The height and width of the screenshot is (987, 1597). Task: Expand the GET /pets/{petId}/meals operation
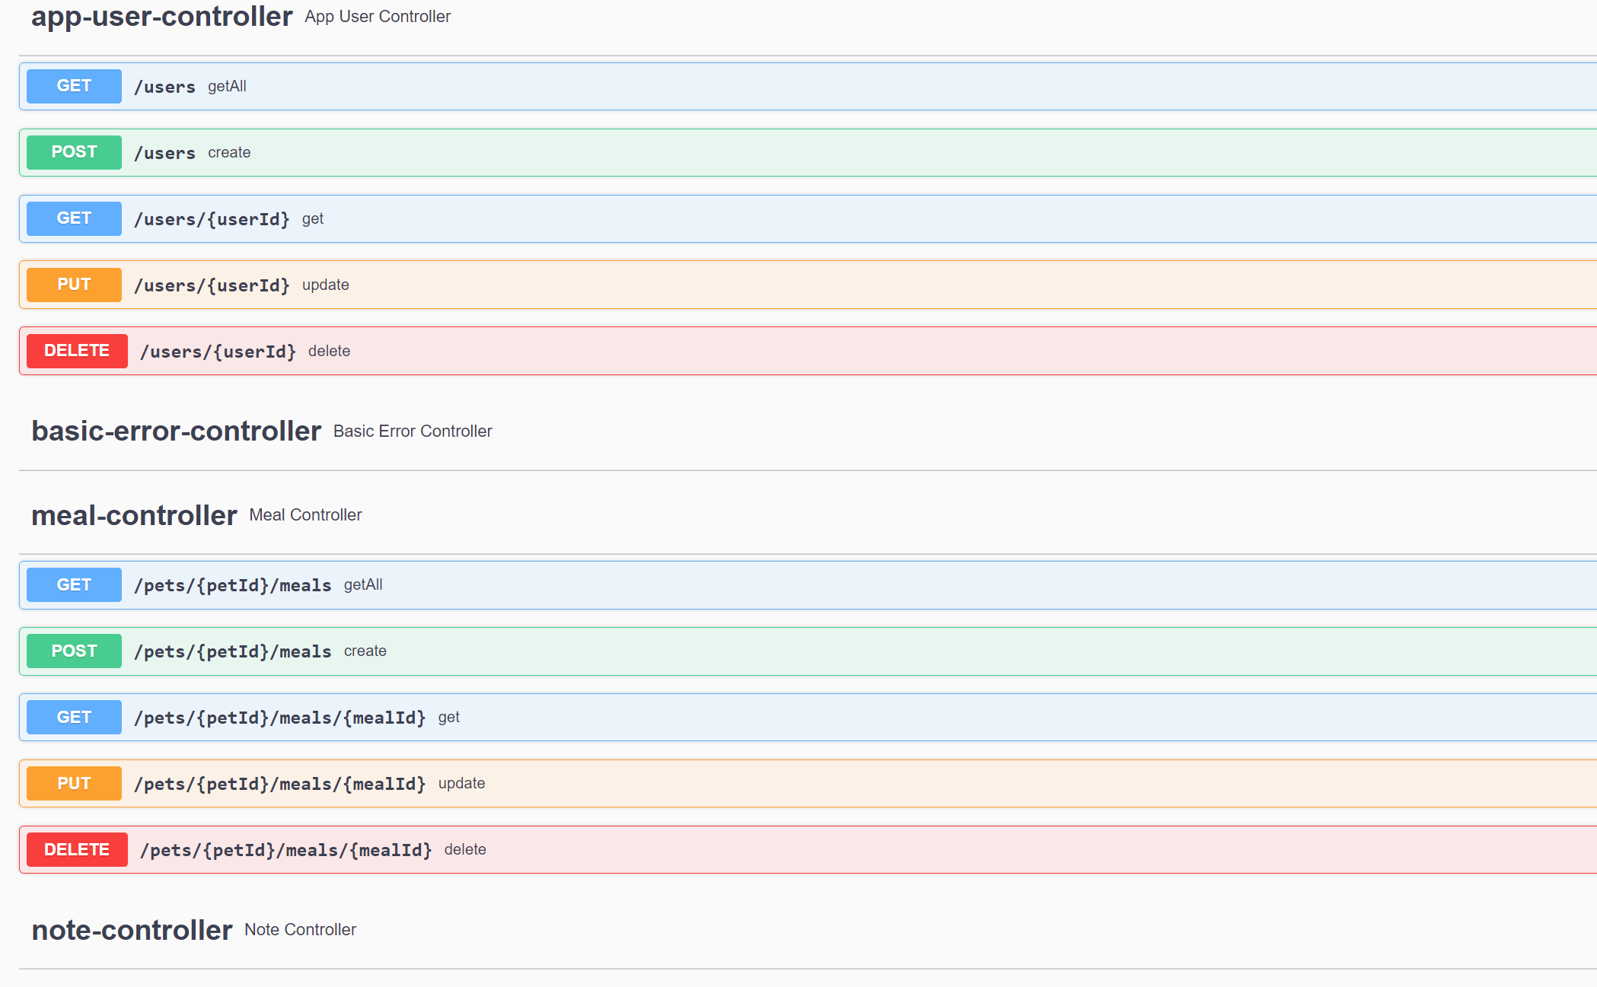pyautogui.click(x=609, y=584)
